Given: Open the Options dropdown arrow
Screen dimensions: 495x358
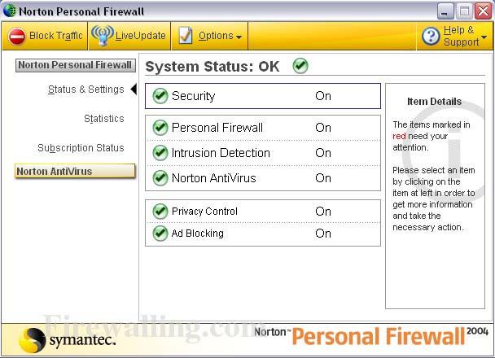Looking at the screenshot, I should coord(239,37).
